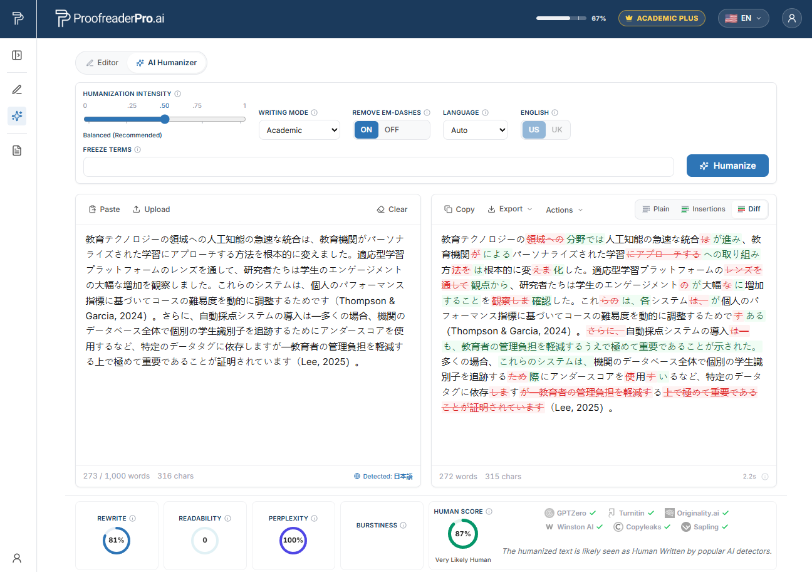Click the 100% Perplexity gauge
This screenshot has width=812, height=572.
[293, 540]
